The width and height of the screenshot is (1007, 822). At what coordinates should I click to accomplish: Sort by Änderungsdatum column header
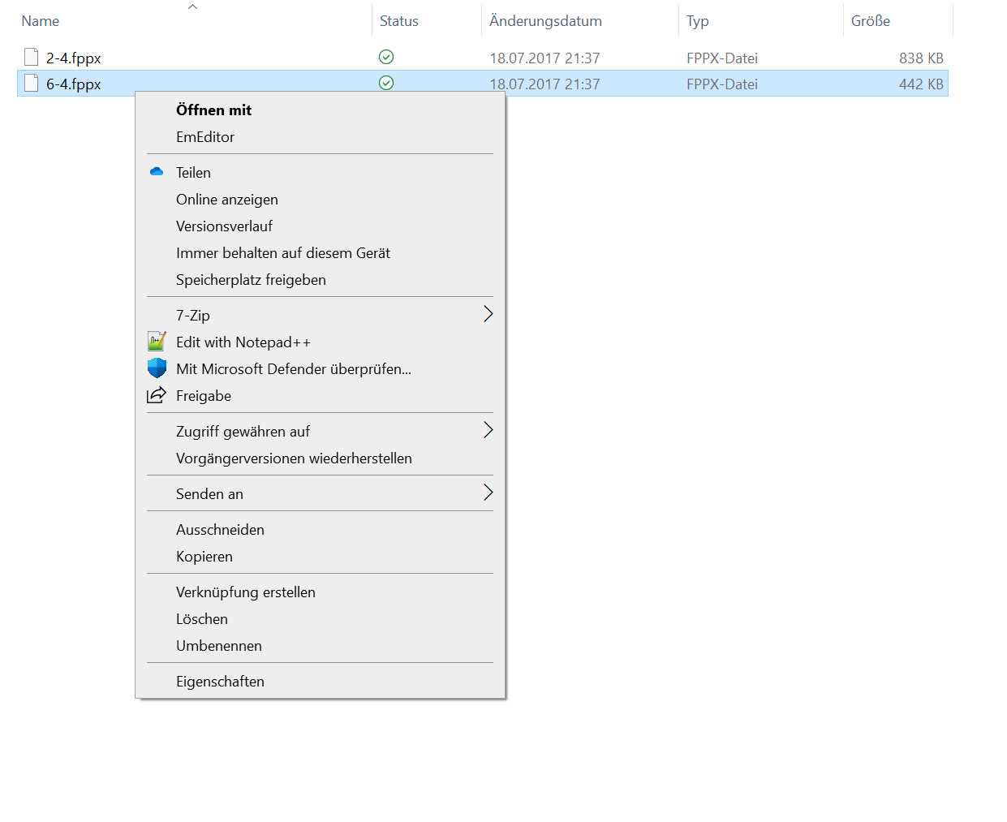tap(545, 21)
